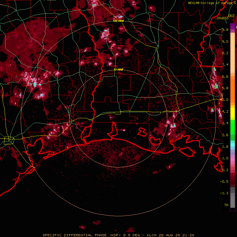Viewport: 237px width, 237px height.
Task: Click the 6.6 value on the color scale
Action: (x=225, y=76)
